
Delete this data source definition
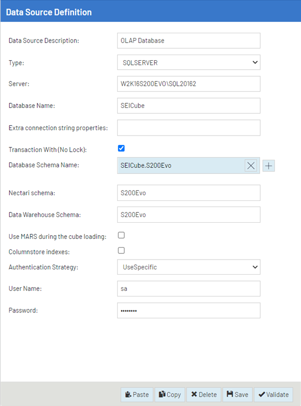[204, 395]
